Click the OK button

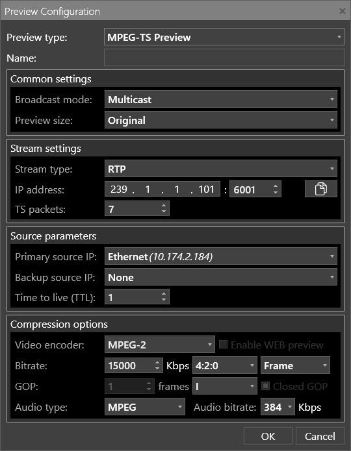268,436
